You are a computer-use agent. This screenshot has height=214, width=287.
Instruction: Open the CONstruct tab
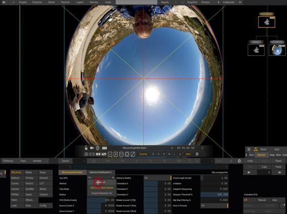coord(8,161)
